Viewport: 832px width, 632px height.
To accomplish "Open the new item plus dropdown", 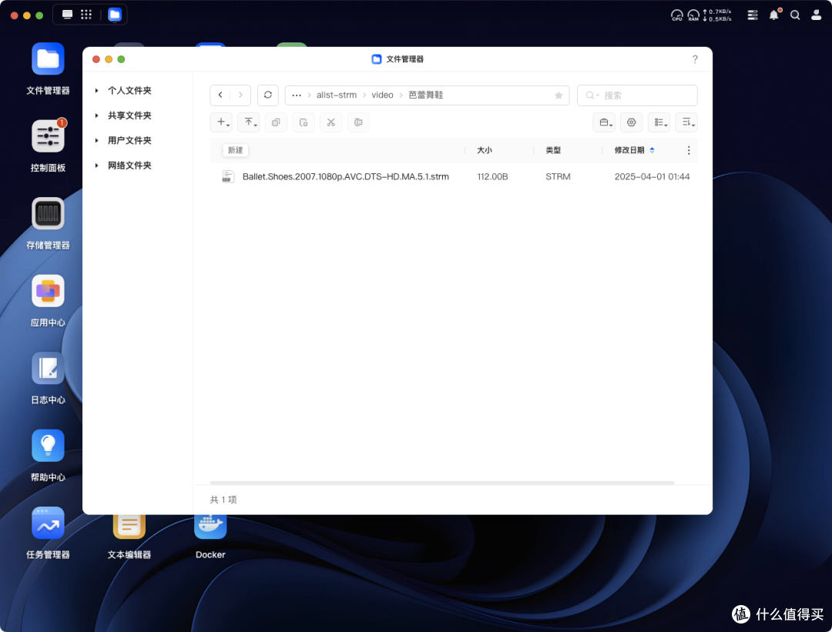I will [223, 122].
